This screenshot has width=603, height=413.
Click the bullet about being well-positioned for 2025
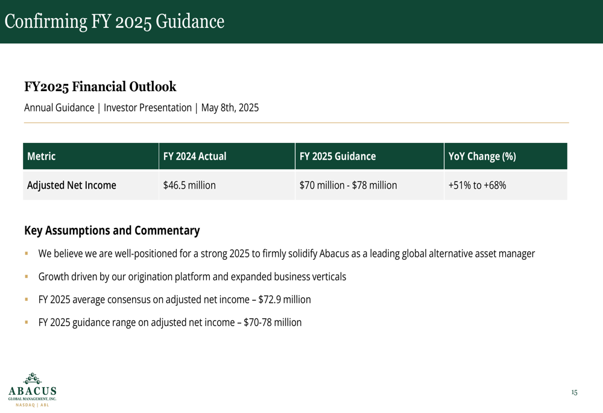286,254
